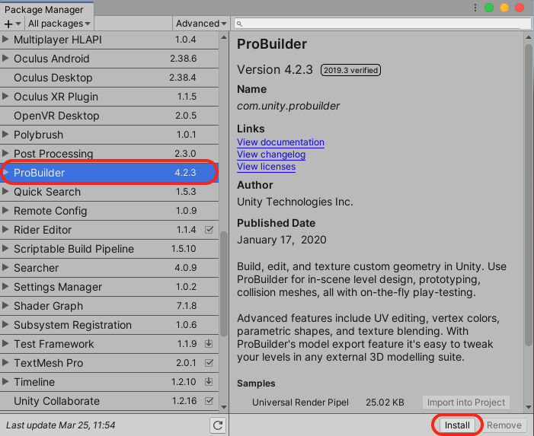Open the Advanced dropdown
This screenshot has height=436, width=534.
201,24
